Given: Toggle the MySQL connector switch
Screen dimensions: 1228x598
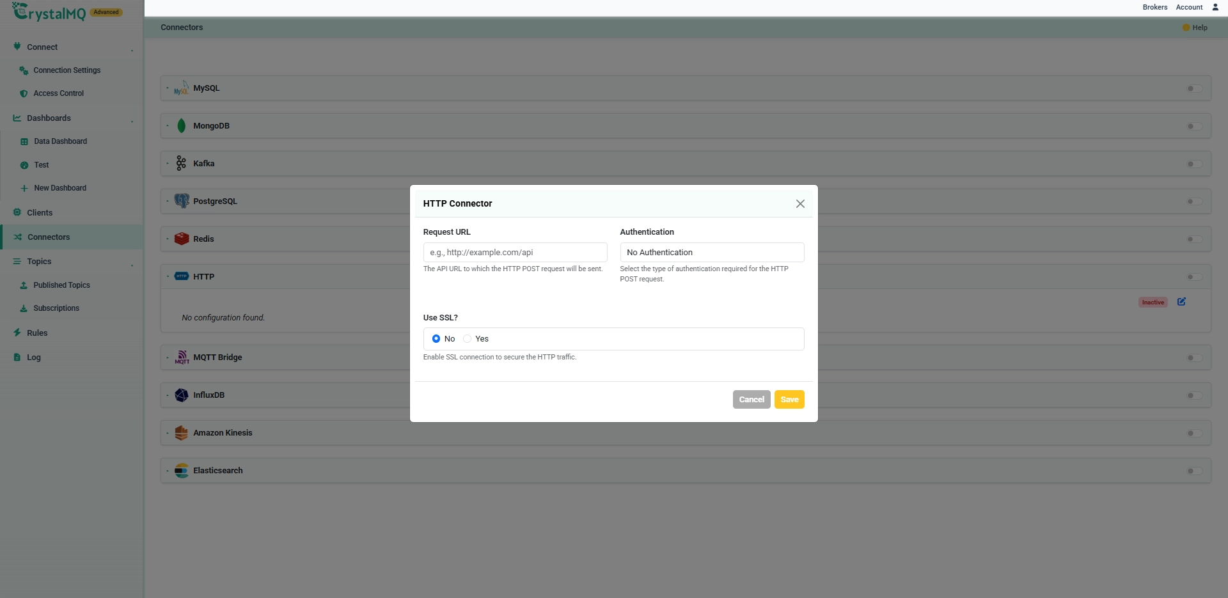Looking at the screenshot, I should [x=1194, y=88].
